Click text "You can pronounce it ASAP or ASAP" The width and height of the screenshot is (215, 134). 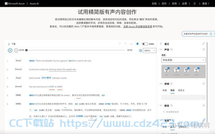46,86
